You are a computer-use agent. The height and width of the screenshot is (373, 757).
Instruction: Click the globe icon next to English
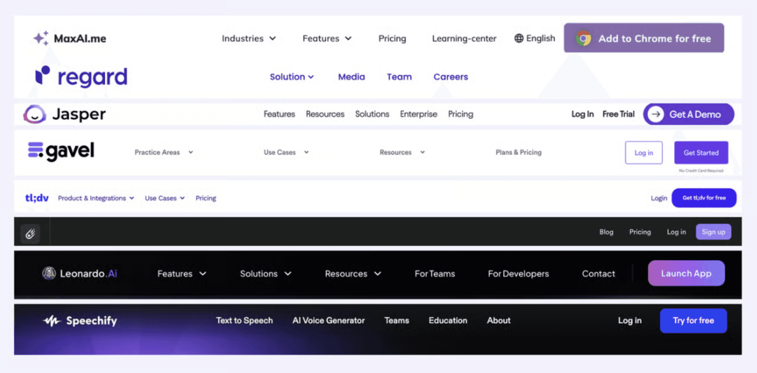(x=519, y=38)
